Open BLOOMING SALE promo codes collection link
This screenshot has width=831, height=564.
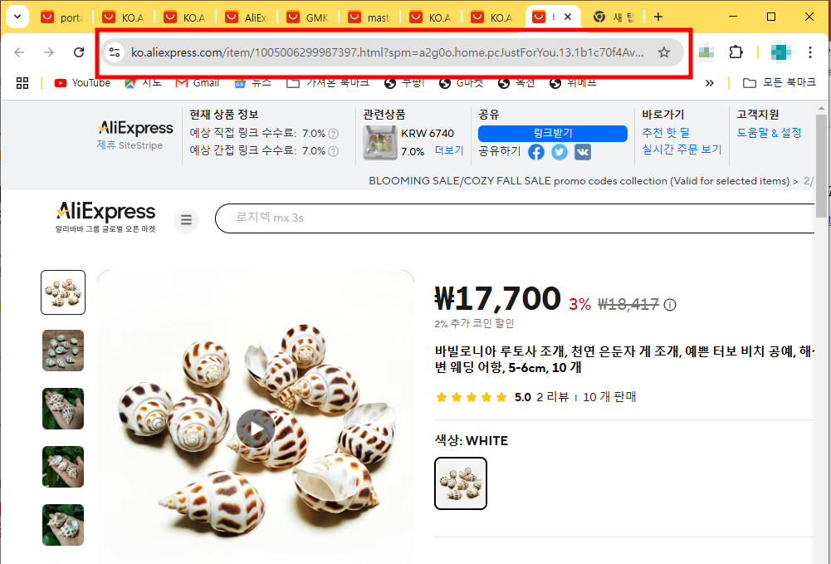pyautogui.click(x=583, y=181)
